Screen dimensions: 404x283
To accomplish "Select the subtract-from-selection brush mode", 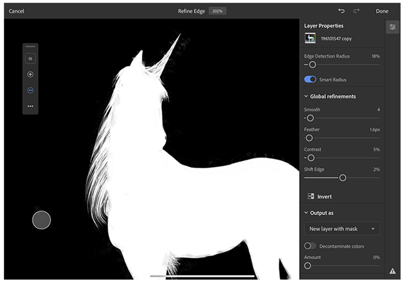I will tap(30, 90).
